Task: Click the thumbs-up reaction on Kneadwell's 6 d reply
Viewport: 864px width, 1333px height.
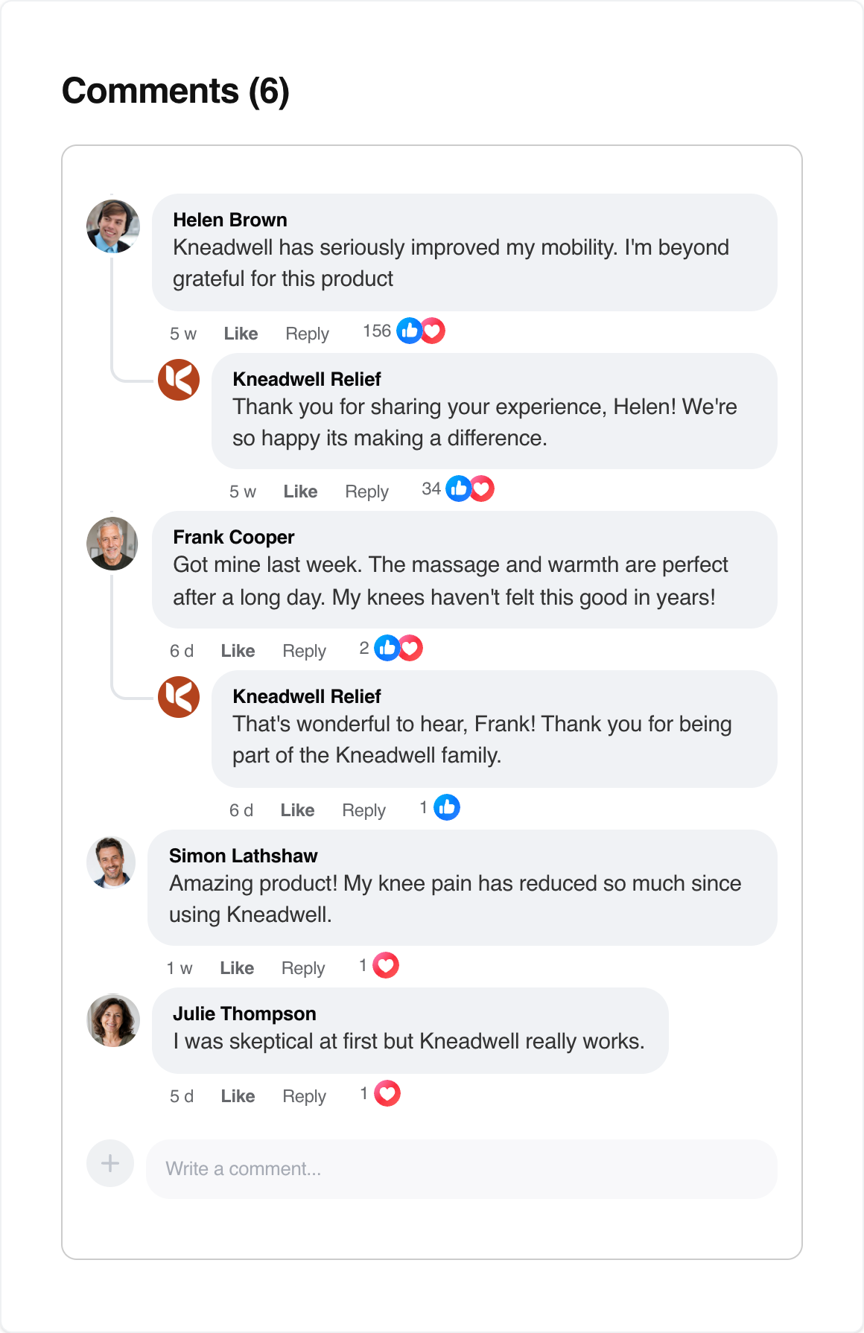Action: click(447, 807)
